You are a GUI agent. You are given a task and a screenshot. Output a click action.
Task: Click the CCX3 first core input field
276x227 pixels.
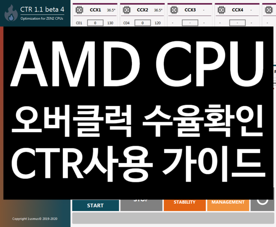(190, 23)
